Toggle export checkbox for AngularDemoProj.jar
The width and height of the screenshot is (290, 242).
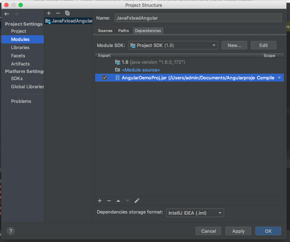coord(105,78)
